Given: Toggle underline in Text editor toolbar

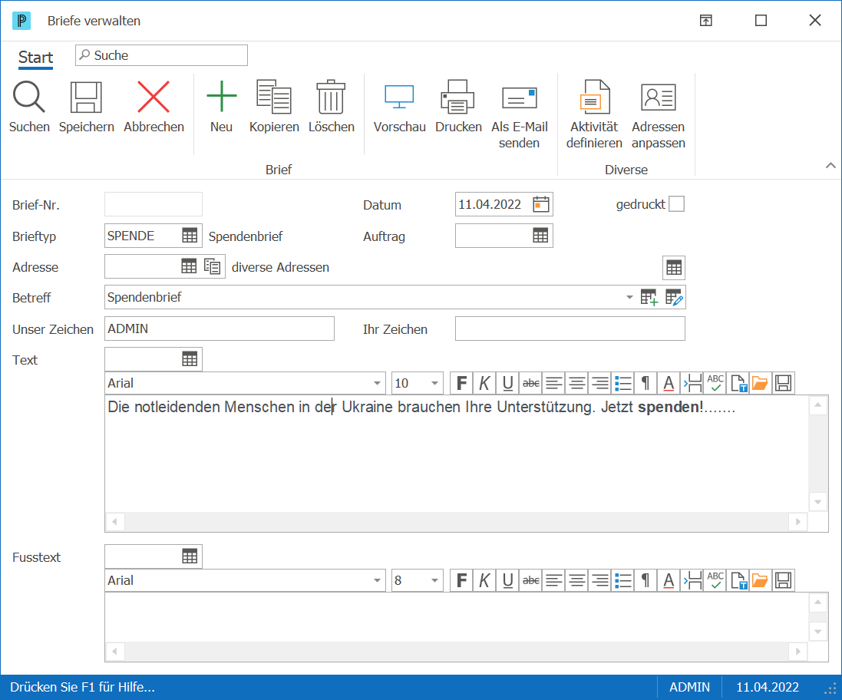Looking at the screenshot, I should pyautogui.click(x=507, y=383).
